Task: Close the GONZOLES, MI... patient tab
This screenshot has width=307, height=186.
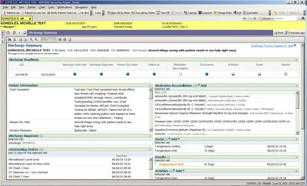Action: pyautogui.click(x=30, y=18)
